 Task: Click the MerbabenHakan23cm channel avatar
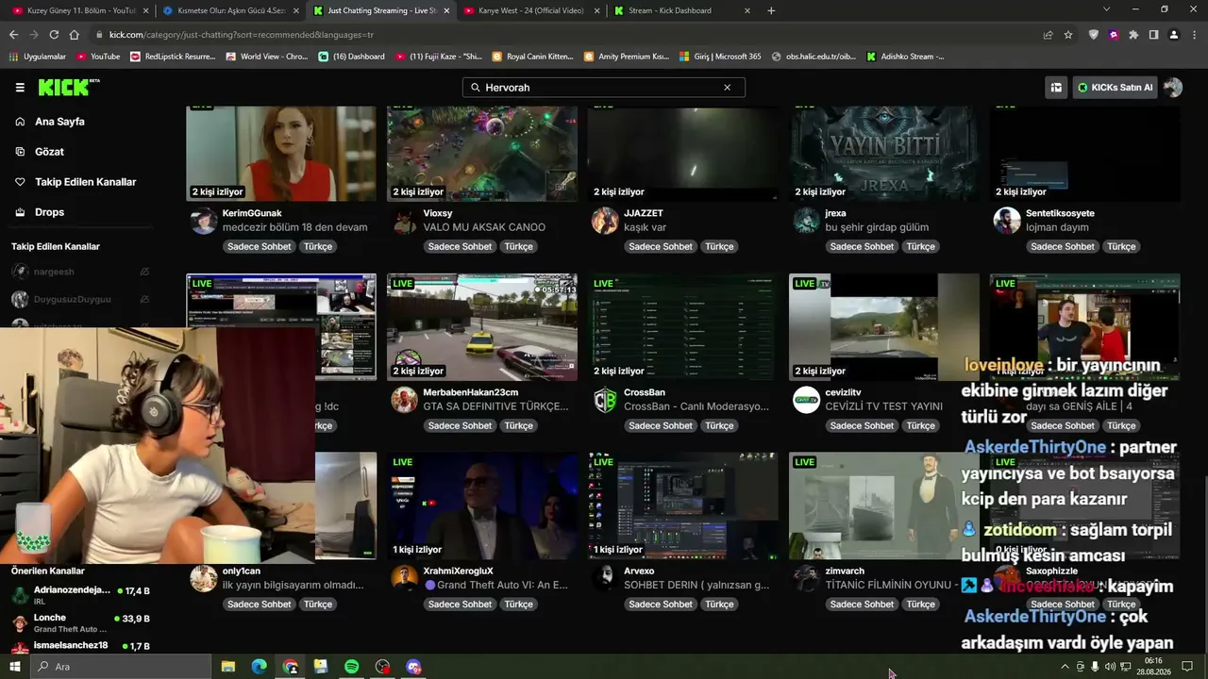[405, 400]
